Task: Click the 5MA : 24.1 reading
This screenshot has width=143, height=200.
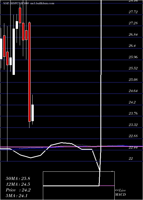Action: pyautogui.click(x=17, y=196)
